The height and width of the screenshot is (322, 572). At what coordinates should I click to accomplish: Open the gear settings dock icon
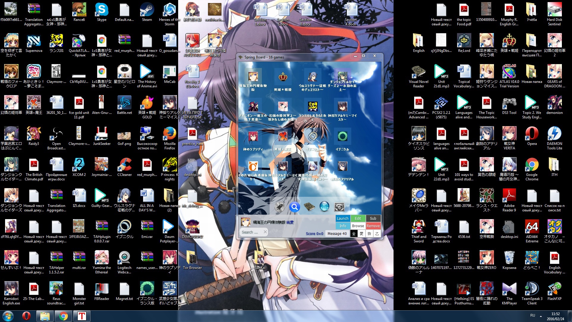(x=339, y=207)
